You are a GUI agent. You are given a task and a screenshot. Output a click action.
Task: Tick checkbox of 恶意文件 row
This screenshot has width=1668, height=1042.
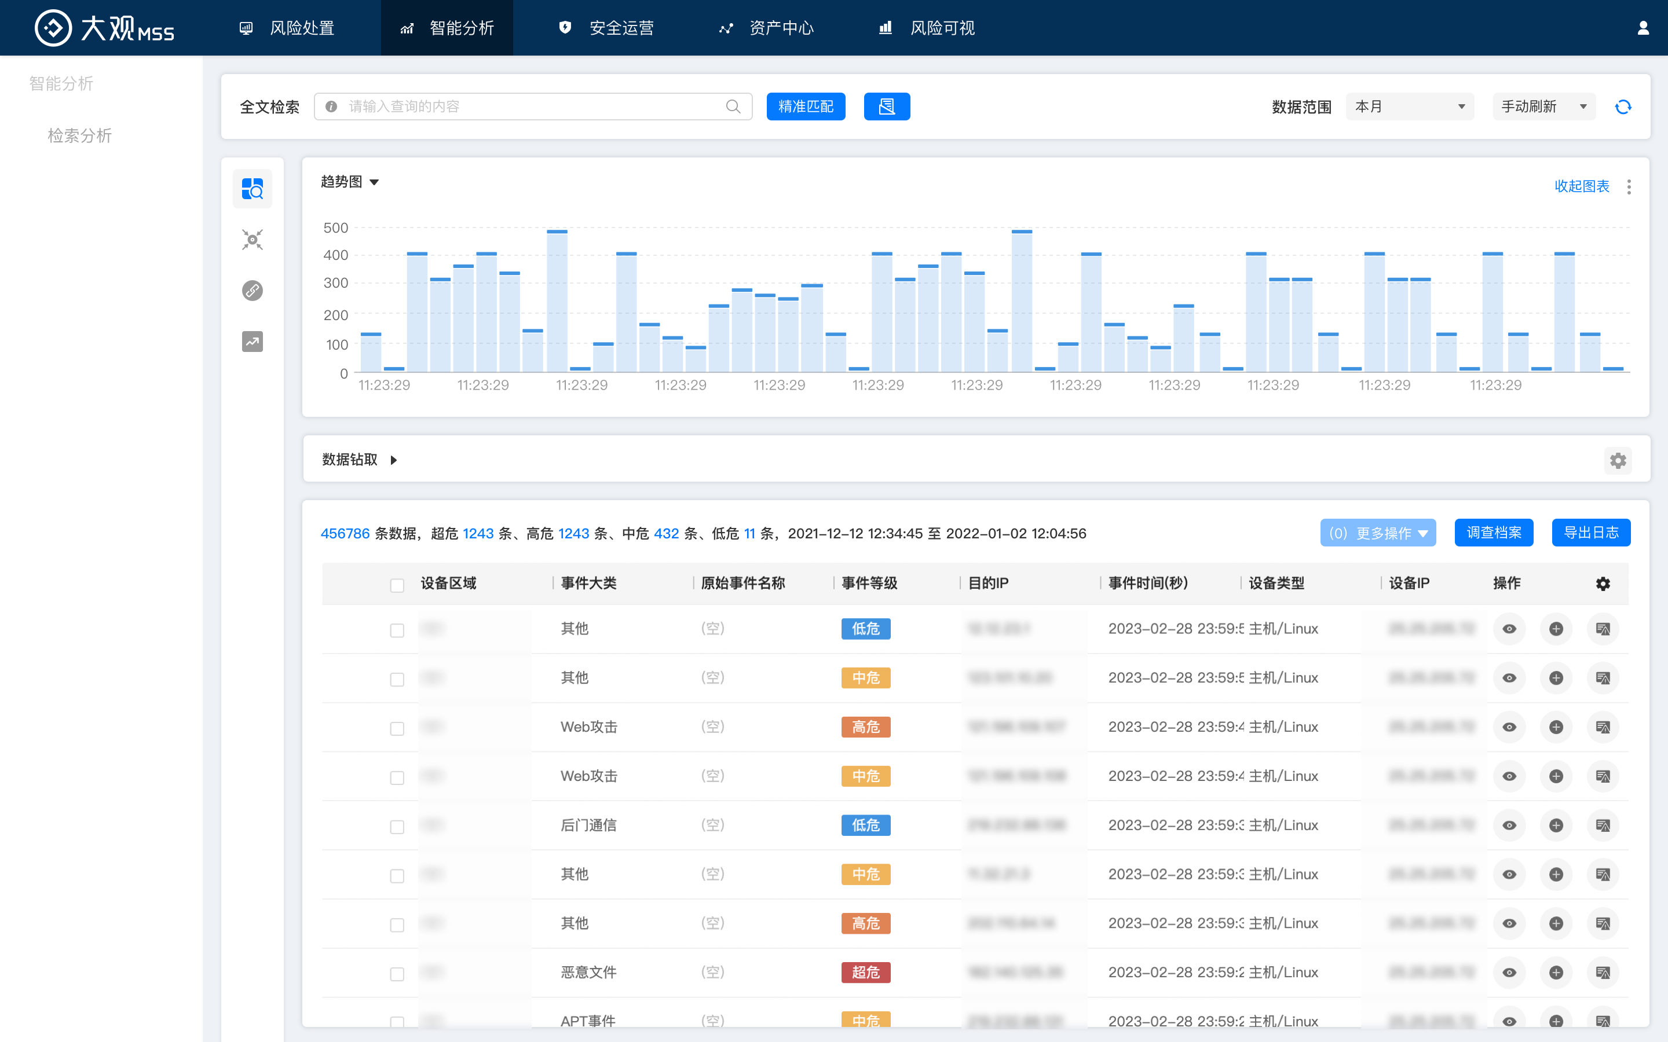397,974
